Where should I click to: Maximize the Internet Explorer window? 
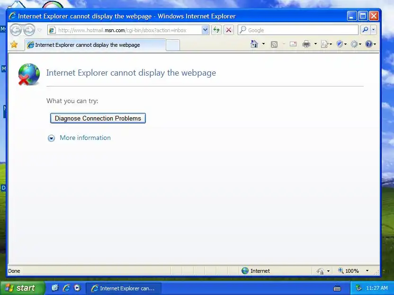363,16
